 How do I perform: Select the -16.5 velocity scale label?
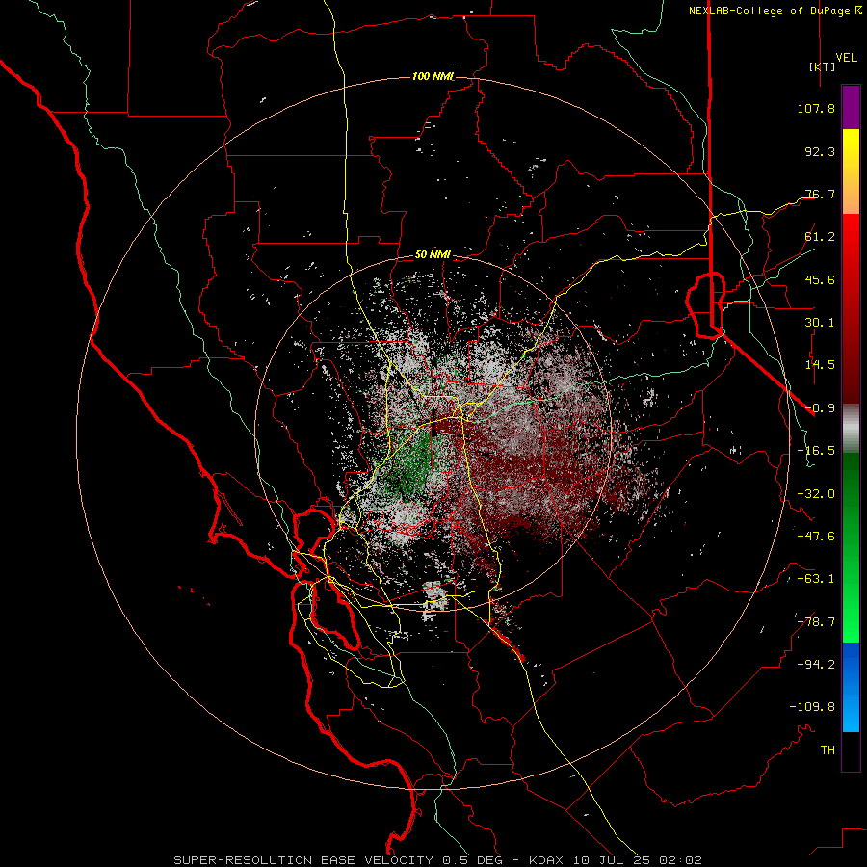click(816, 451)
